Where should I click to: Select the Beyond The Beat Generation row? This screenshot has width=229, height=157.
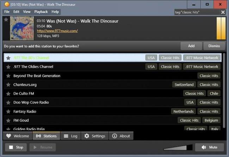pos(112,76)
